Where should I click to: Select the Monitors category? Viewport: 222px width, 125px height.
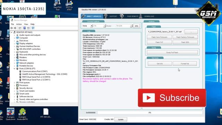pyautogui.click(x=23, y=60)
